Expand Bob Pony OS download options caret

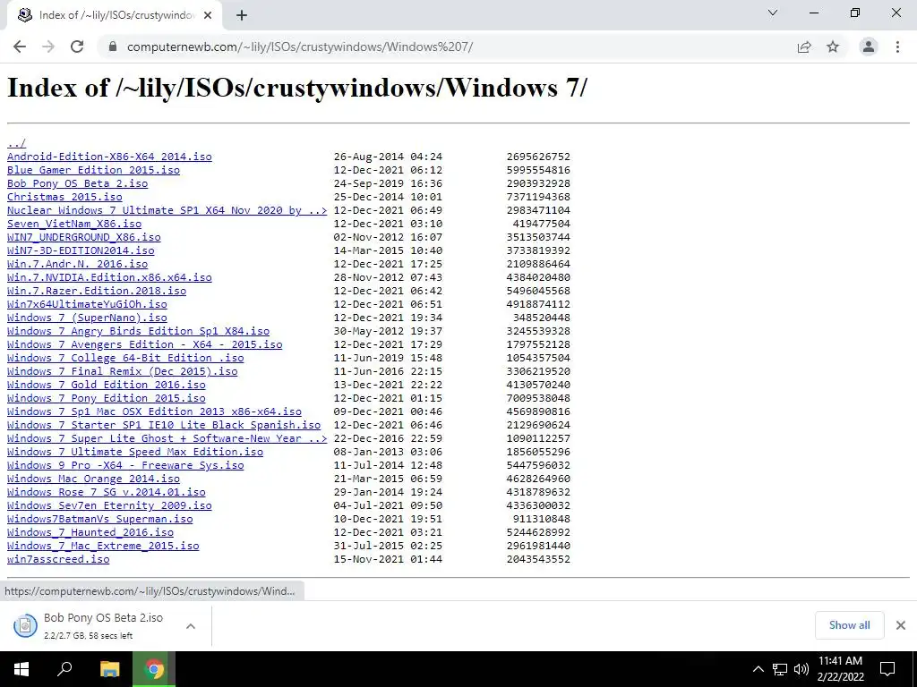(190, 626)
